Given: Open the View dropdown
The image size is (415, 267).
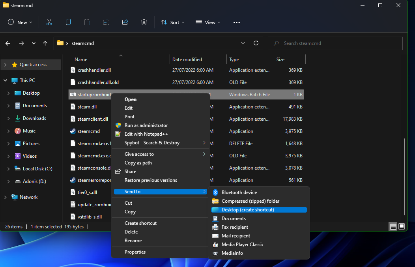Looking at the screenshot, I should pyautogui.click(x=208, y=22).
